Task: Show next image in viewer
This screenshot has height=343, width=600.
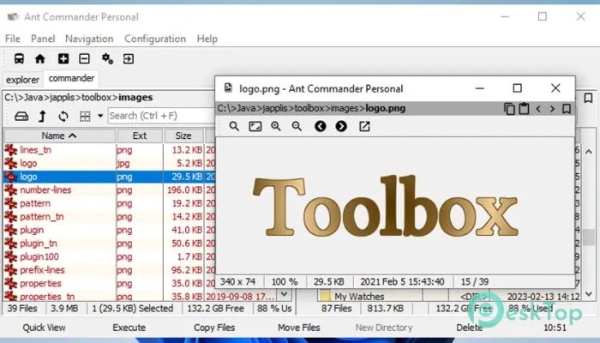Action: click(x=341, y=126)
